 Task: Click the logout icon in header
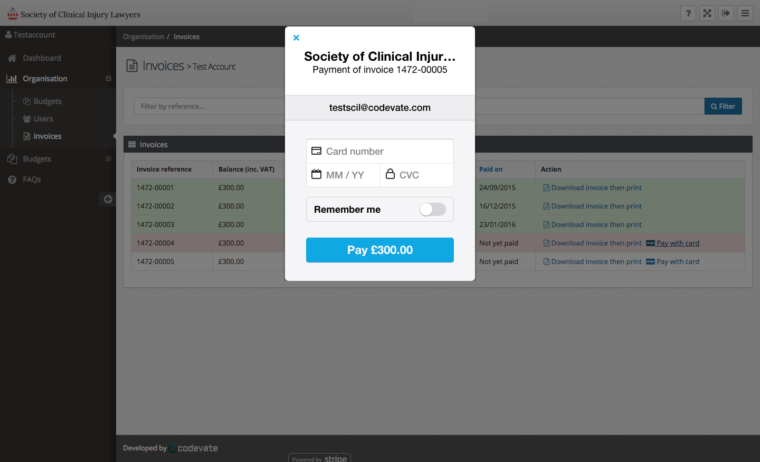click(726, 13)
